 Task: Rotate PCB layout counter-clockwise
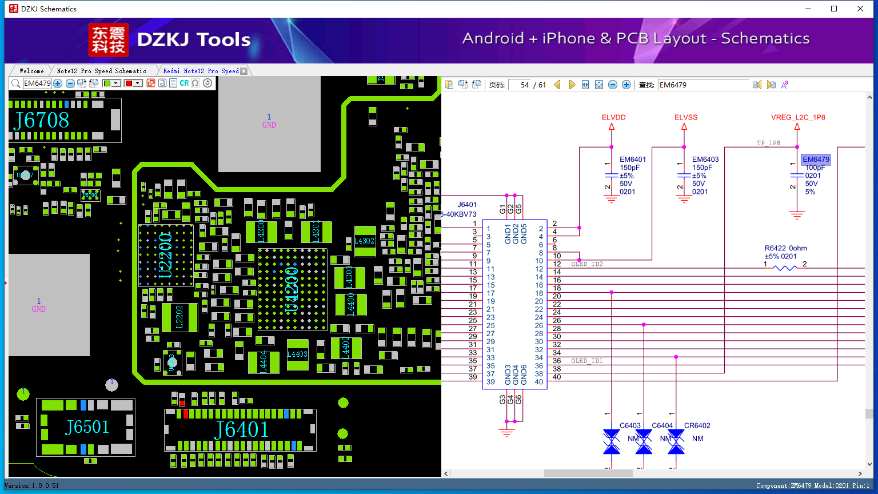[94, 83]
